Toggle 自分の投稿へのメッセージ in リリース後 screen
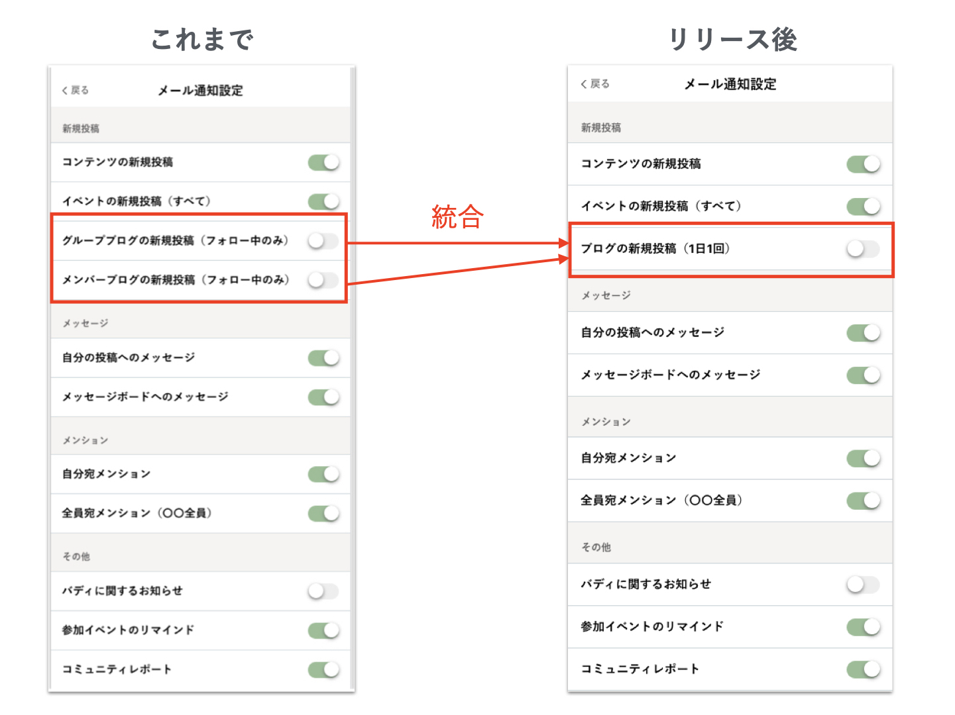The width and height of the screenshot is (955, 715). [863, 332]
